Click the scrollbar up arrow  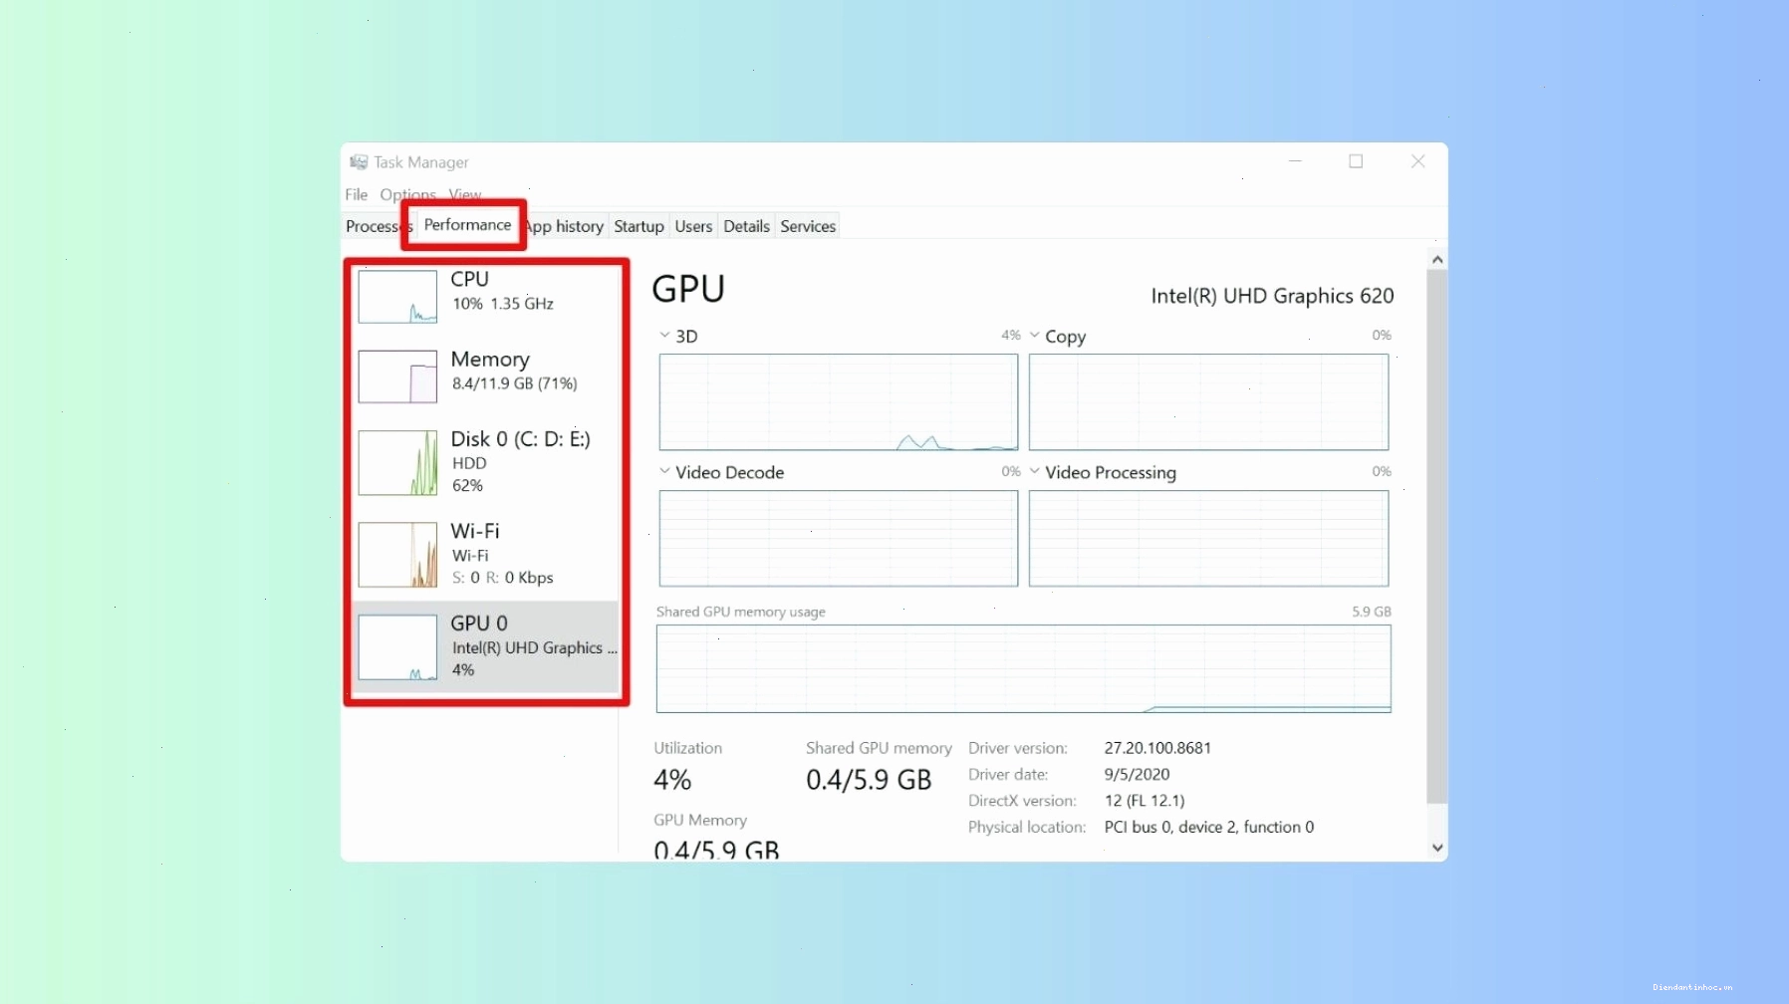pos(1436,259)
